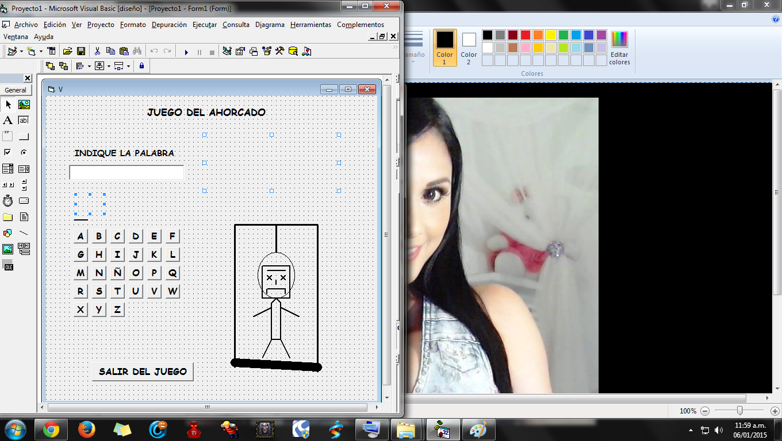Select the Timer stopwatch tool
The image size is (782, 441).
click(x=8, y=201)
